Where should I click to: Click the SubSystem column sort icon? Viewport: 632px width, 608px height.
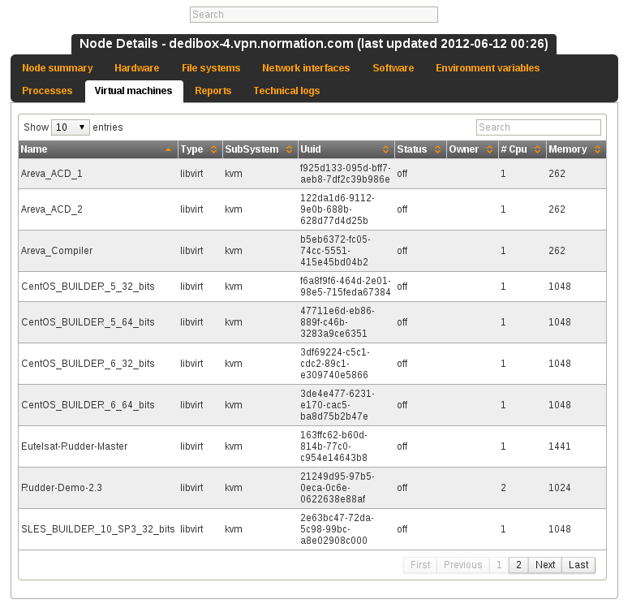[289, 149]
